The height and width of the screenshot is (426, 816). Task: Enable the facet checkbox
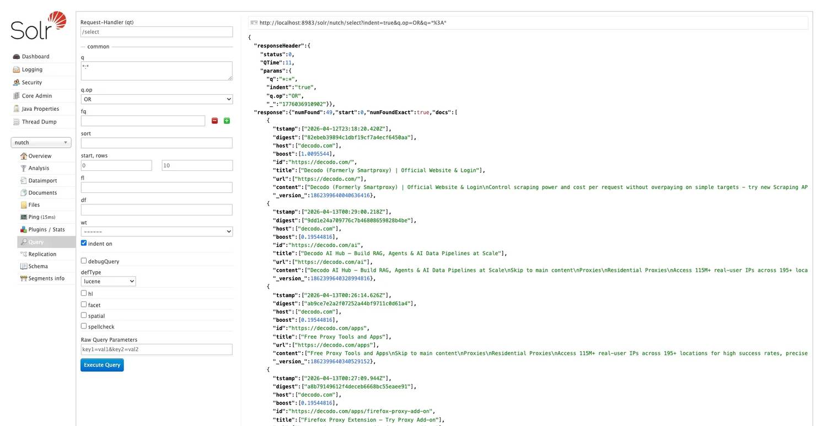84,304
